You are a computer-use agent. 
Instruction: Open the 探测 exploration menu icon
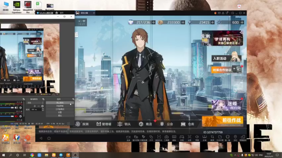78,124
